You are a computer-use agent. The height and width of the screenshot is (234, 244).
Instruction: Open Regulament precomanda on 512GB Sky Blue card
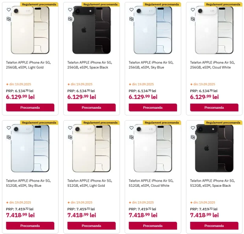39,123
